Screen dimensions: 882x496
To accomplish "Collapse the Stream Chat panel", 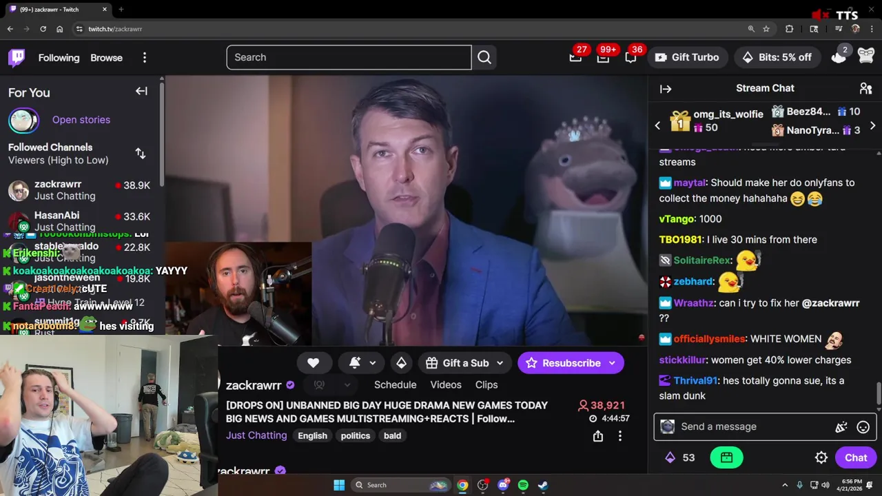I will coord(666,88).
